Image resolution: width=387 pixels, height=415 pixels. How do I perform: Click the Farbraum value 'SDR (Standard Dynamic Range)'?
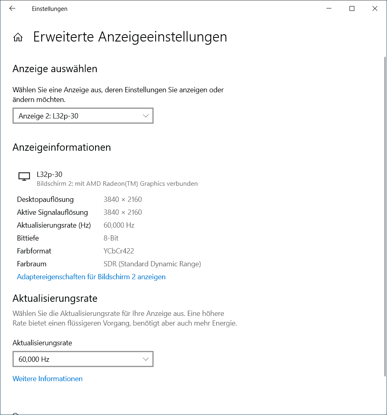point(152,264)
